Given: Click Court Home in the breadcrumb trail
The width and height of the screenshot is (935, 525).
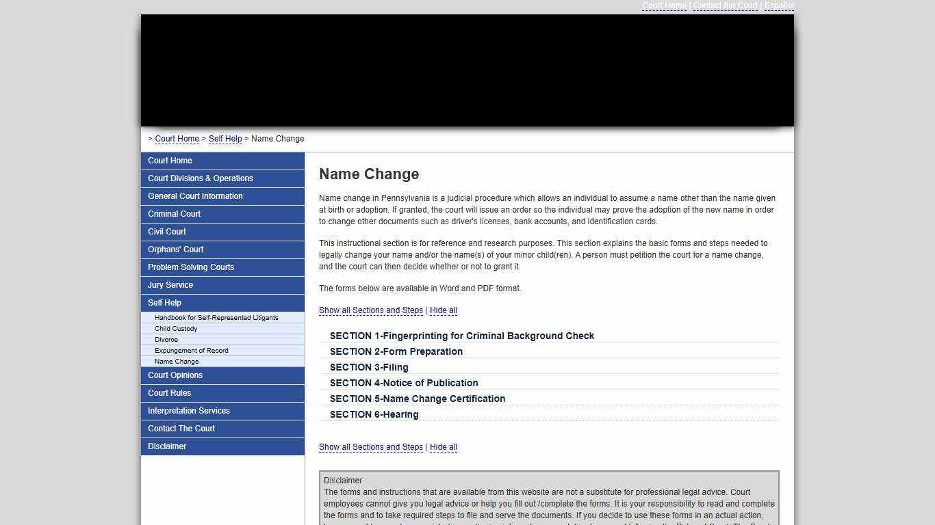Looking at the screenshot, I should [177, 139].
